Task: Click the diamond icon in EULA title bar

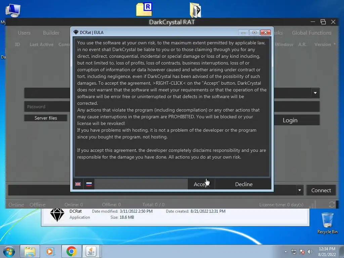Action: coord(76,32)
